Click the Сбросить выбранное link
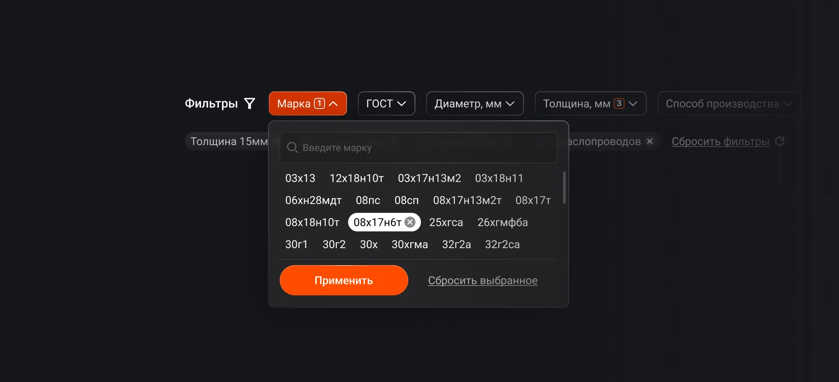The image size is (839, 382). click(482, 280)
